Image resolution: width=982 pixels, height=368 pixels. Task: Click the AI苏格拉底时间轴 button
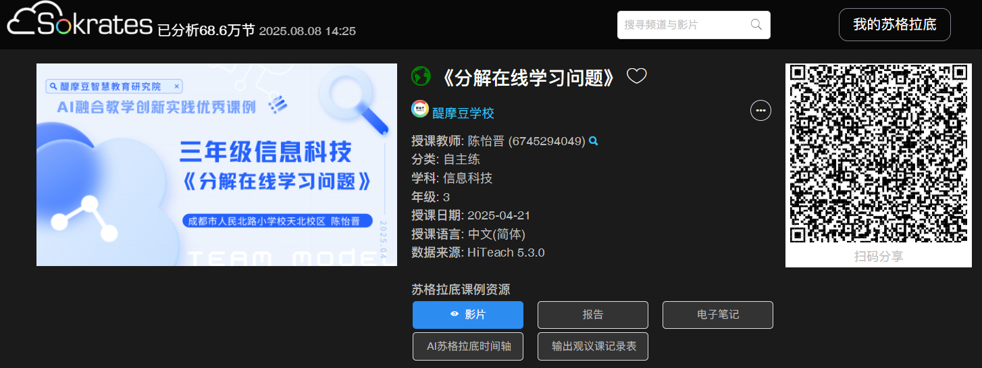pos(468,346)
